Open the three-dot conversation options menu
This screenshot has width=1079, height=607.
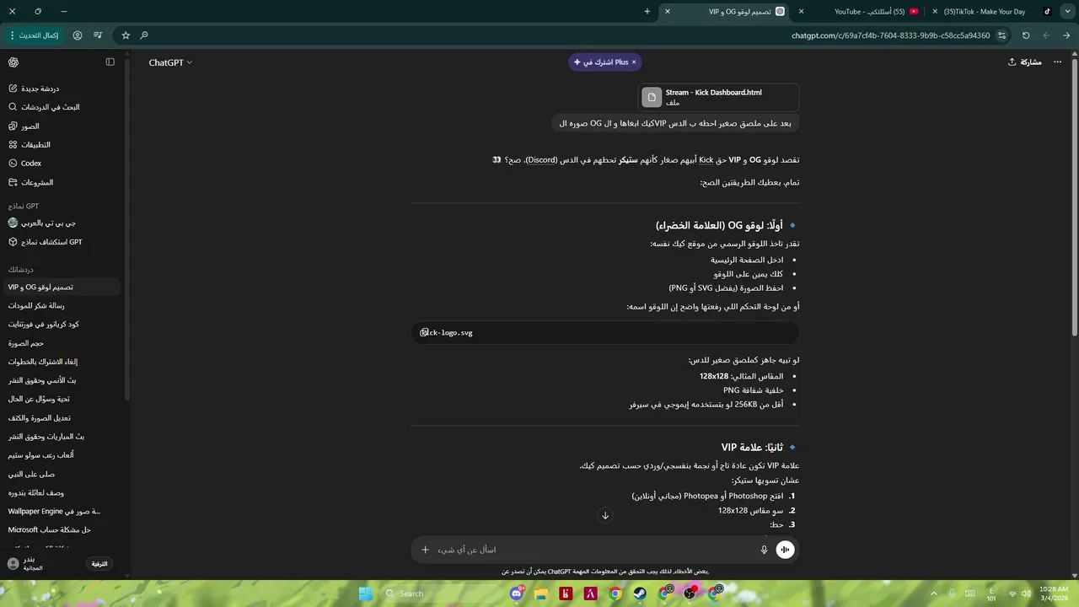point(1058,62)
